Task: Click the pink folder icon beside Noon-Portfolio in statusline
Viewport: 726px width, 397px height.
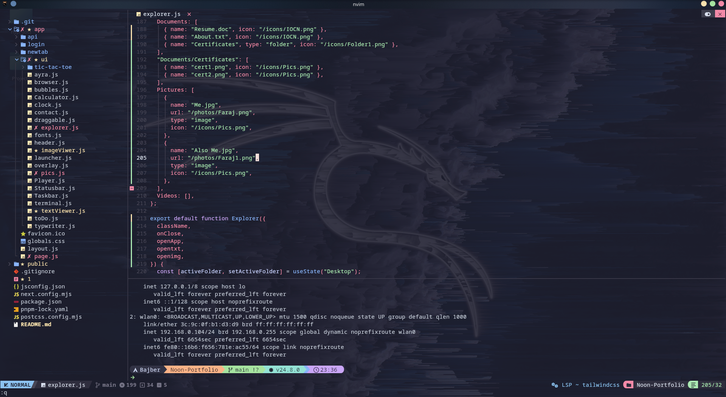Action: point(628,385)
